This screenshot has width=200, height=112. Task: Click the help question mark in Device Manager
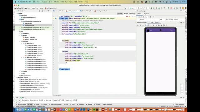[153, 17]
